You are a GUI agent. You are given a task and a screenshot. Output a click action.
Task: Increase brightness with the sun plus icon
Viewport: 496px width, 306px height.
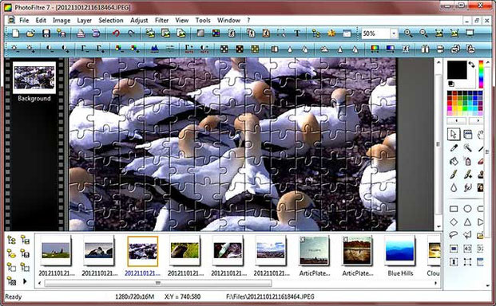coord(30,49)
